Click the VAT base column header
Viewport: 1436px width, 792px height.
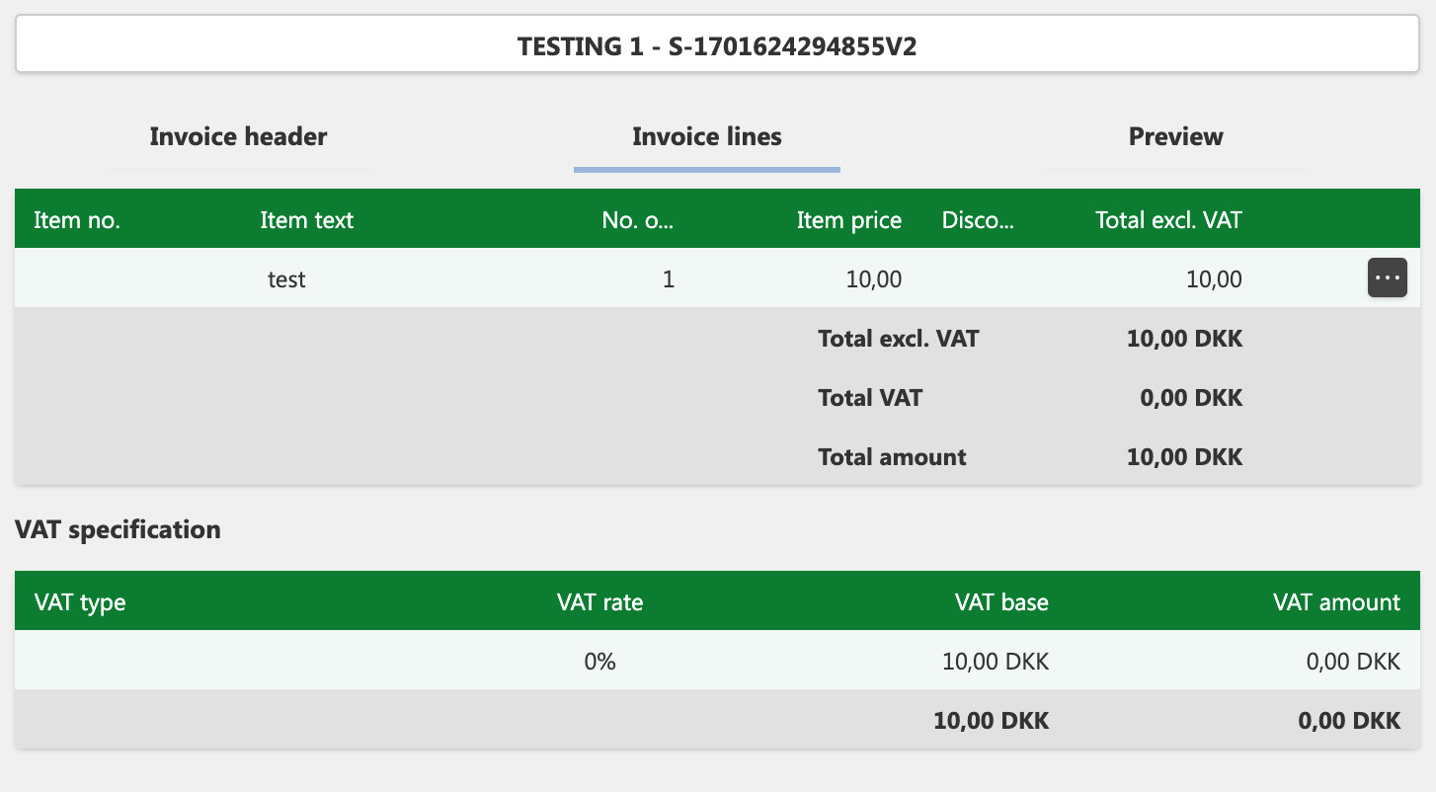tap(1001, 602)
